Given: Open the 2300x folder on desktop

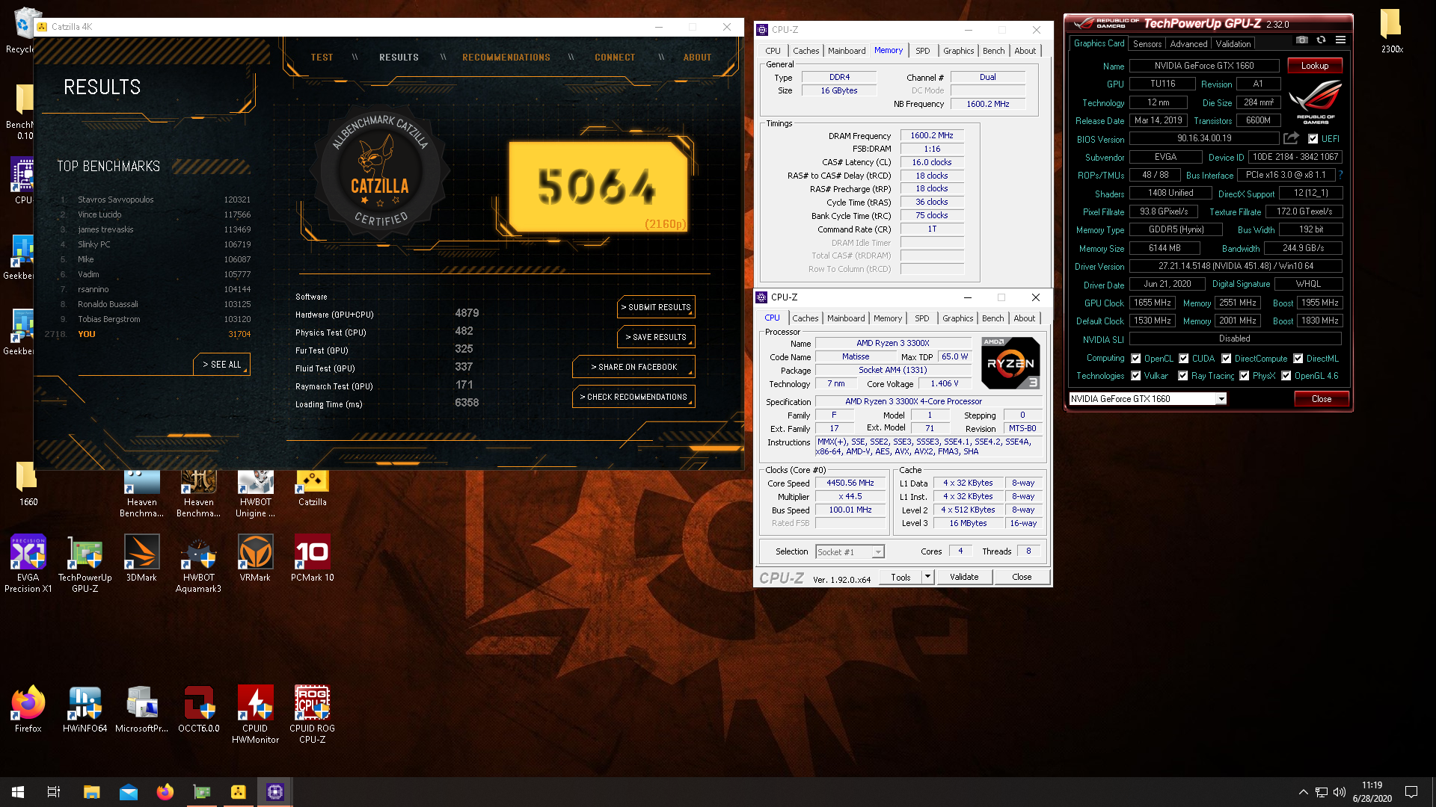Looking at the screenshot, I should (x=1391, y=31).
